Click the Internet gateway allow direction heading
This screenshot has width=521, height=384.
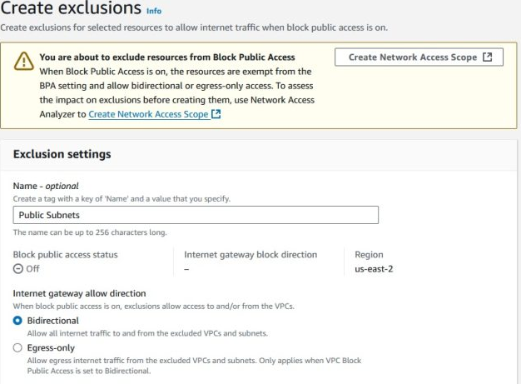tap(80, 293)
